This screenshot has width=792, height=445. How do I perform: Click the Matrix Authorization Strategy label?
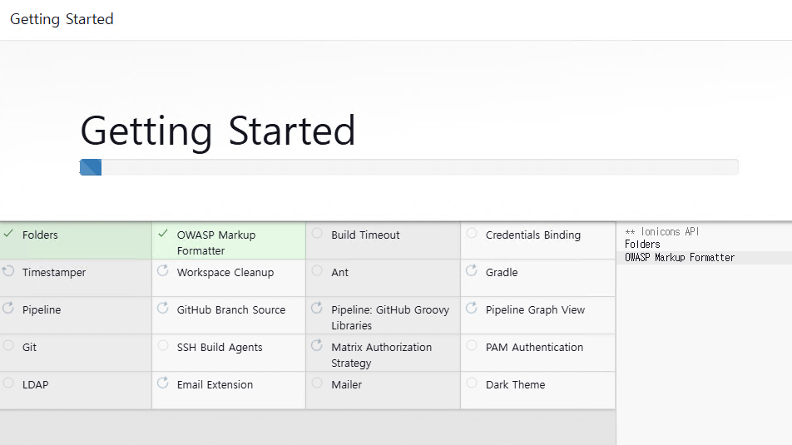point(381,354)
